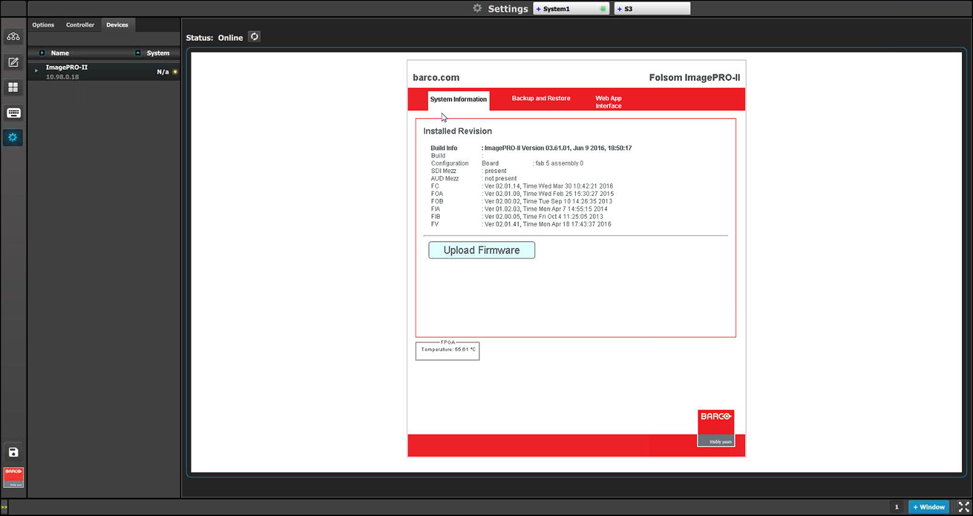Click the Upload Firmware button
Screen dimensions: 973x516
(x=482, y=250)
